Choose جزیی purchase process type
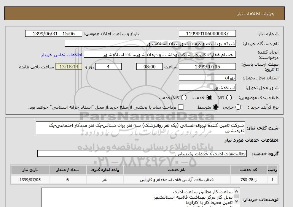Viewport: 293px width, 207px height. [238, 107]
